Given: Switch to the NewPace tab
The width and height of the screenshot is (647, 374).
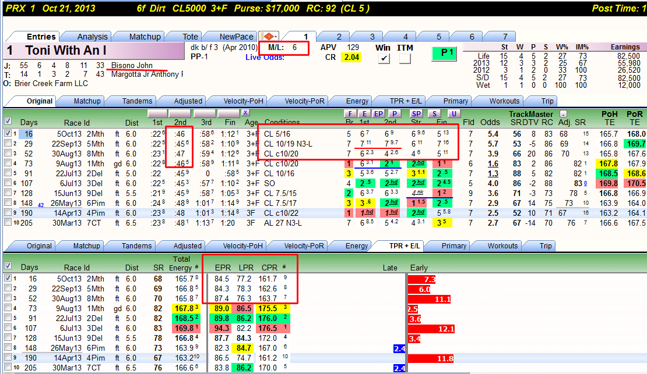Looking at the screenshot, I should click(x=236, y=37).
